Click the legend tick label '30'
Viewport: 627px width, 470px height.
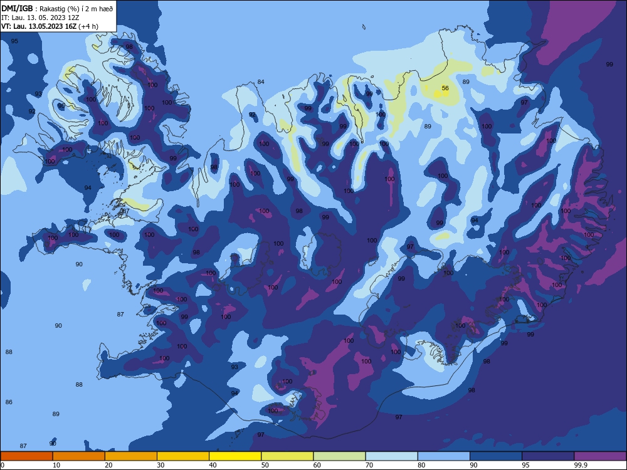coord(161,465)
